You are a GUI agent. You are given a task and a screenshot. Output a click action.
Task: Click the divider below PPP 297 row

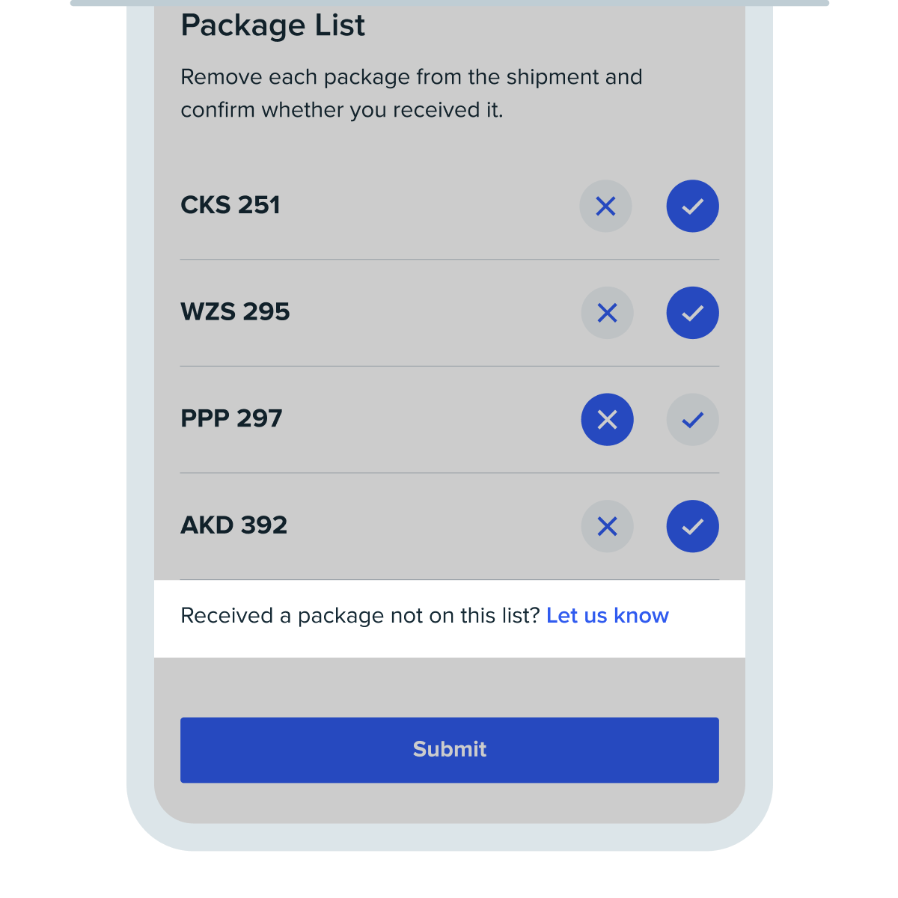tap(450, 473)
